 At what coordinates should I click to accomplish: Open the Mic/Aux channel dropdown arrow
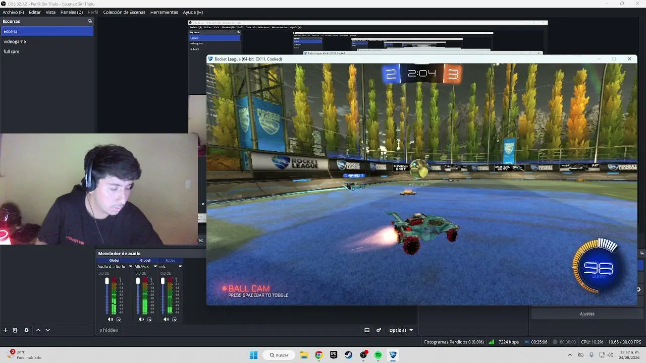pyautogui.click(x=155, y=267)
